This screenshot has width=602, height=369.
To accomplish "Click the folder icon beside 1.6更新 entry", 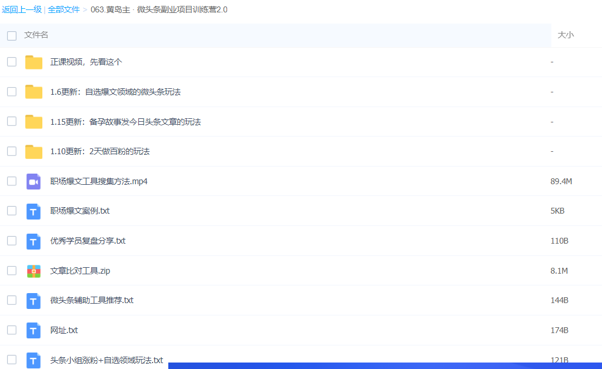I will point(34,91).
